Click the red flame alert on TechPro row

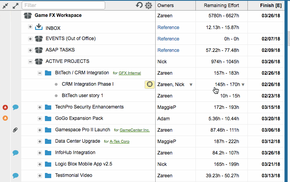coord(5,107)
